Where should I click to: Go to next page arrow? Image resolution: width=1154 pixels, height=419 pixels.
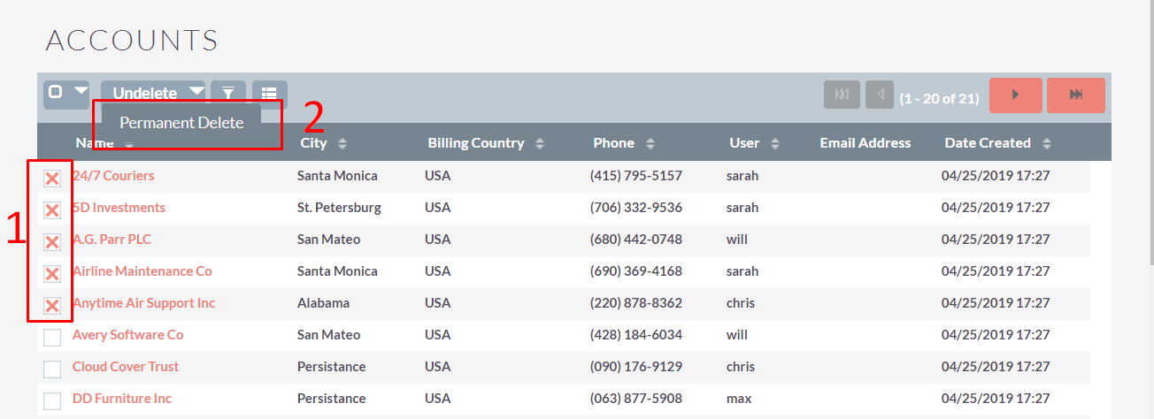(1015, 95)
